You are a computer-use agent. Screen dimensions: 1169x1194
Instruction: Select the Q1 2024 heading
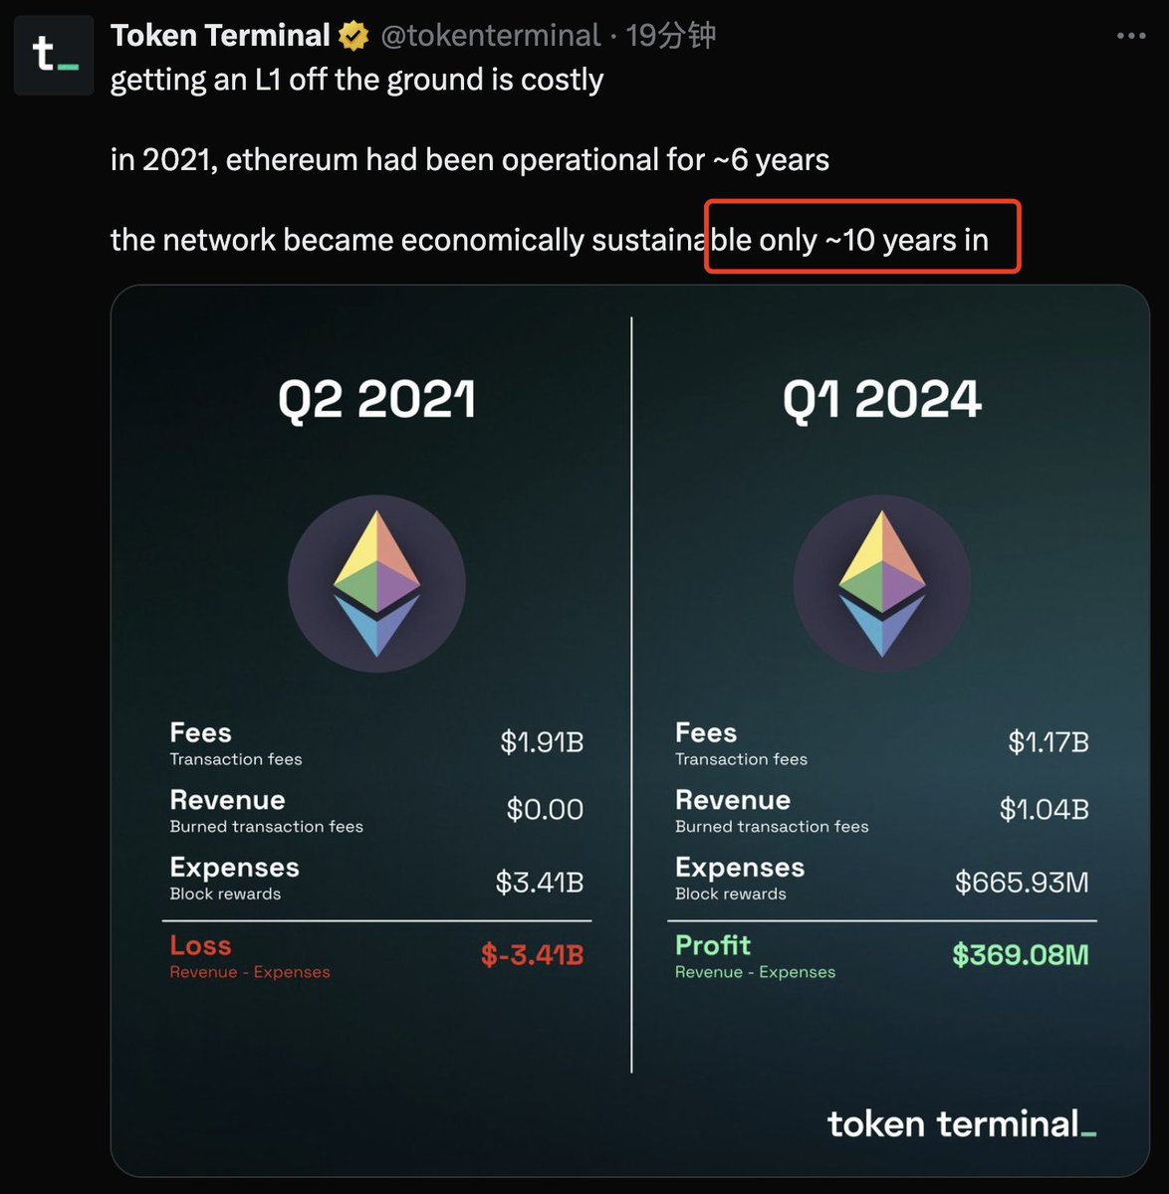coord(881,400)
